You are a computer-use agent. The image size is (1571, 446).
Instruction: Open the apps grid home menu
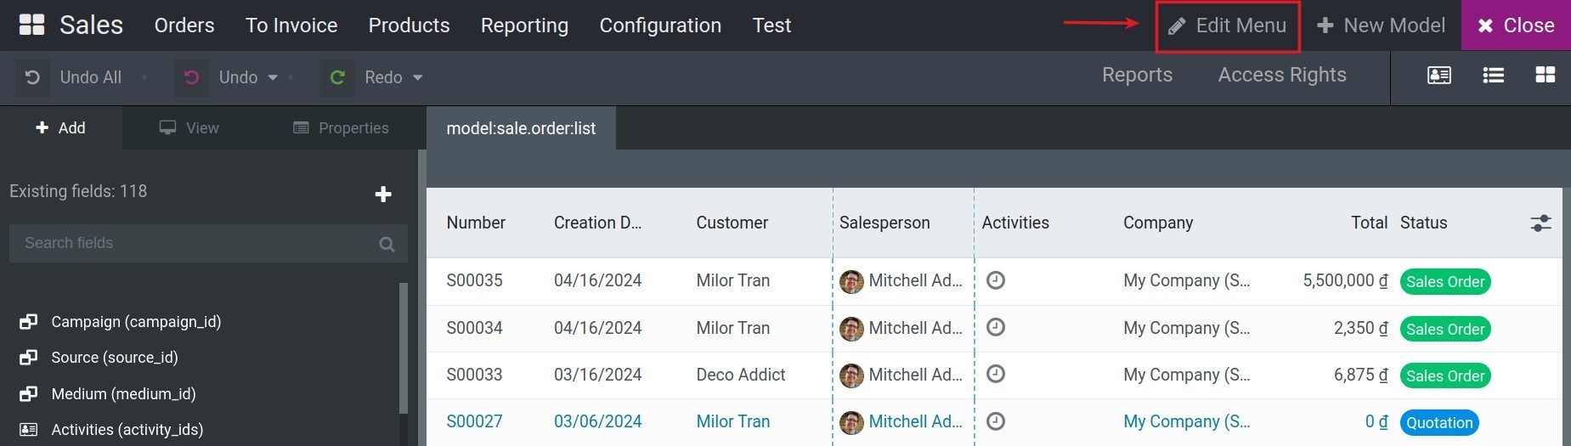31,25
